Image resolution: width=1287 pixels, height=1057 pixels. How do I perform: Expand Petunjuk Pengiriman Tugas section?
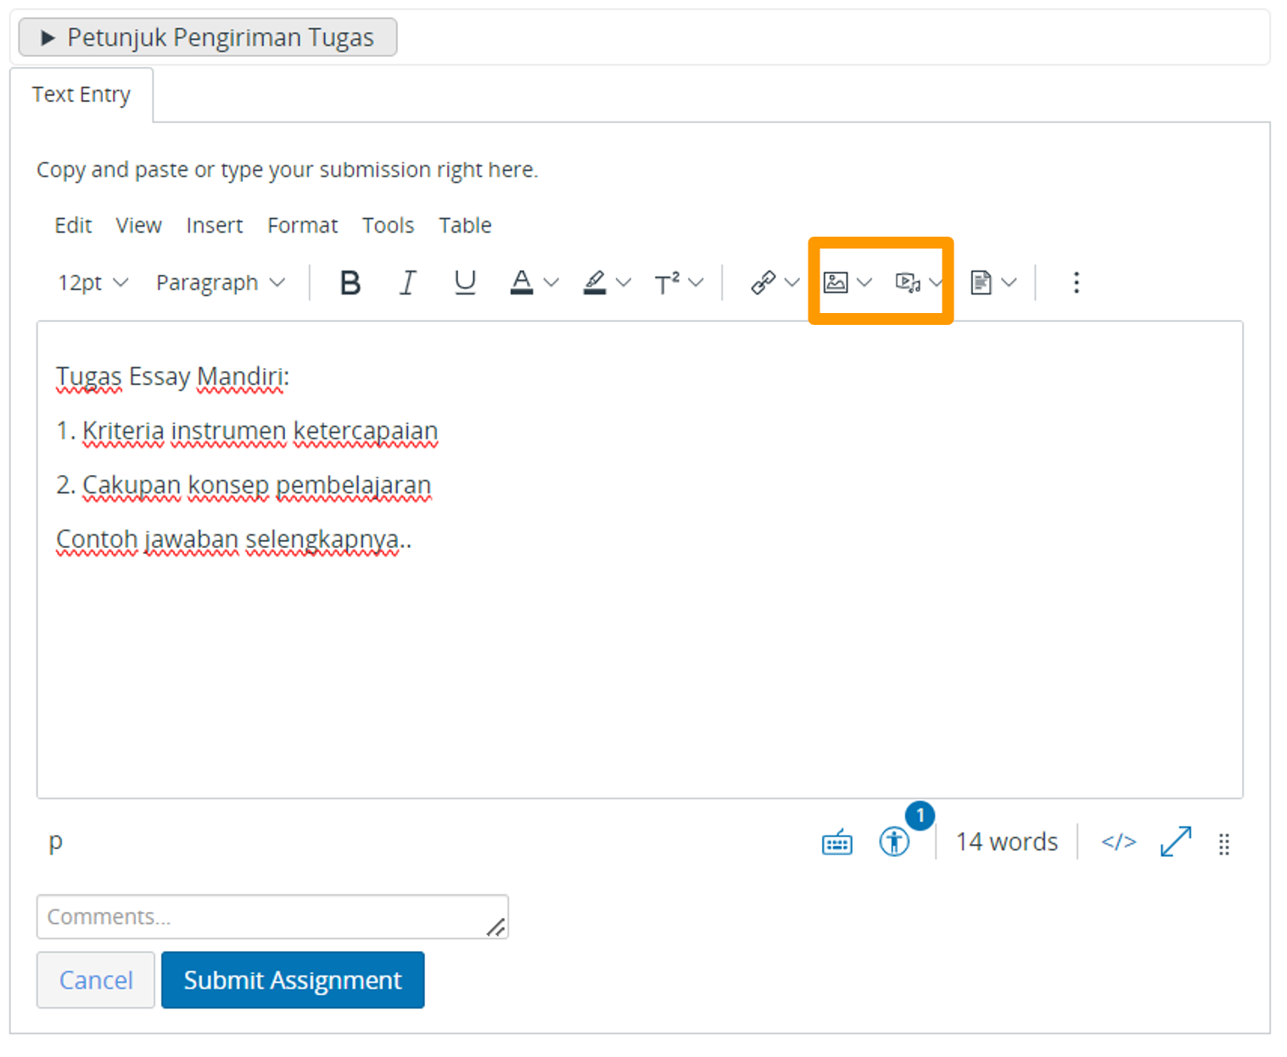(x=208, y=37)
